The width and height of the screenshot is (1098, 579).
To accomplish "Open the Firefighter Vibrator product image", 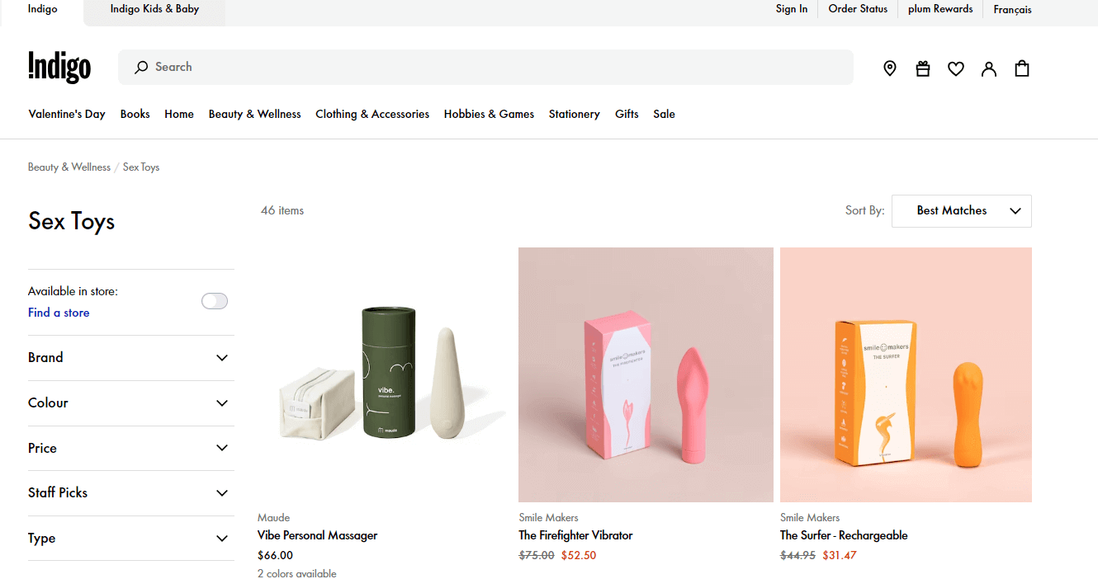I will pos(646,374).
